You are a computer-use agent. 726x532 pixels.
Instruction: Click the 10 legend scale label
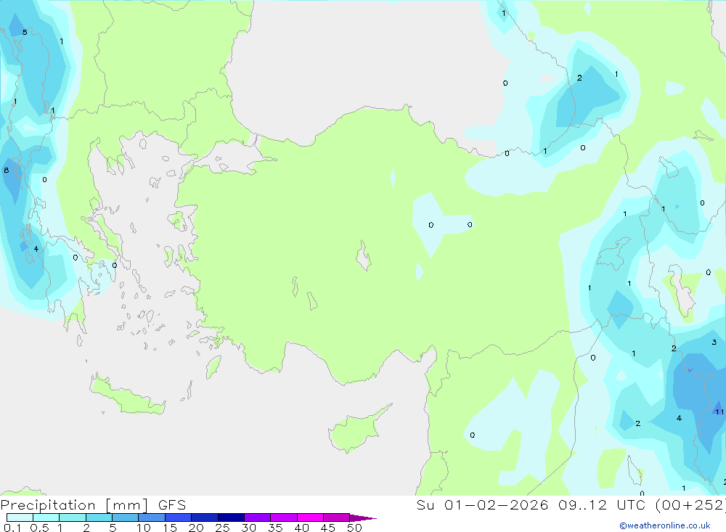point(143,528)
